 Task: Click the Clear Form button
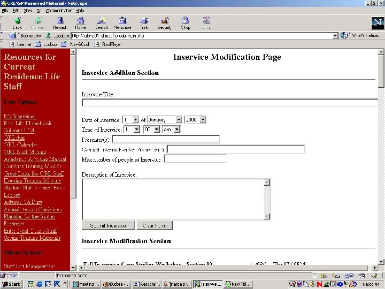click(x=155, y=225)
